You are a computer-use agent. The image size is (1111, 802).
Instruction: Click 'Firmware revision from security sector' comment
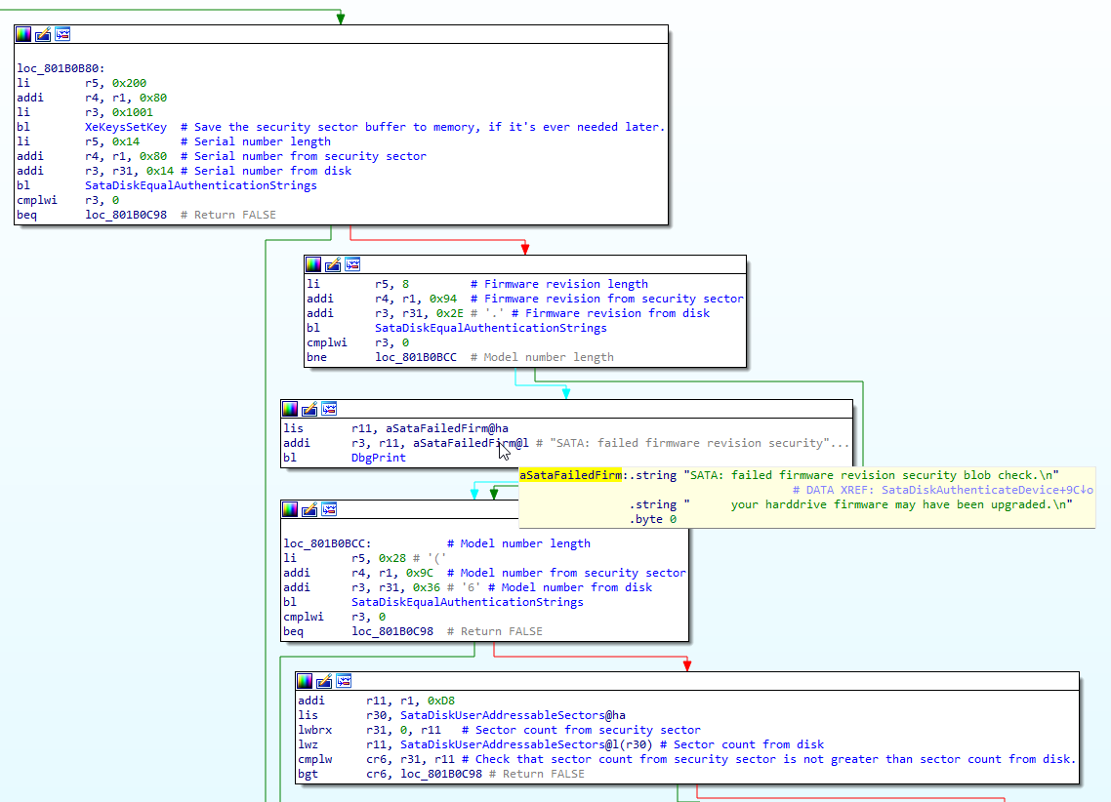click(x=606, y=299)
